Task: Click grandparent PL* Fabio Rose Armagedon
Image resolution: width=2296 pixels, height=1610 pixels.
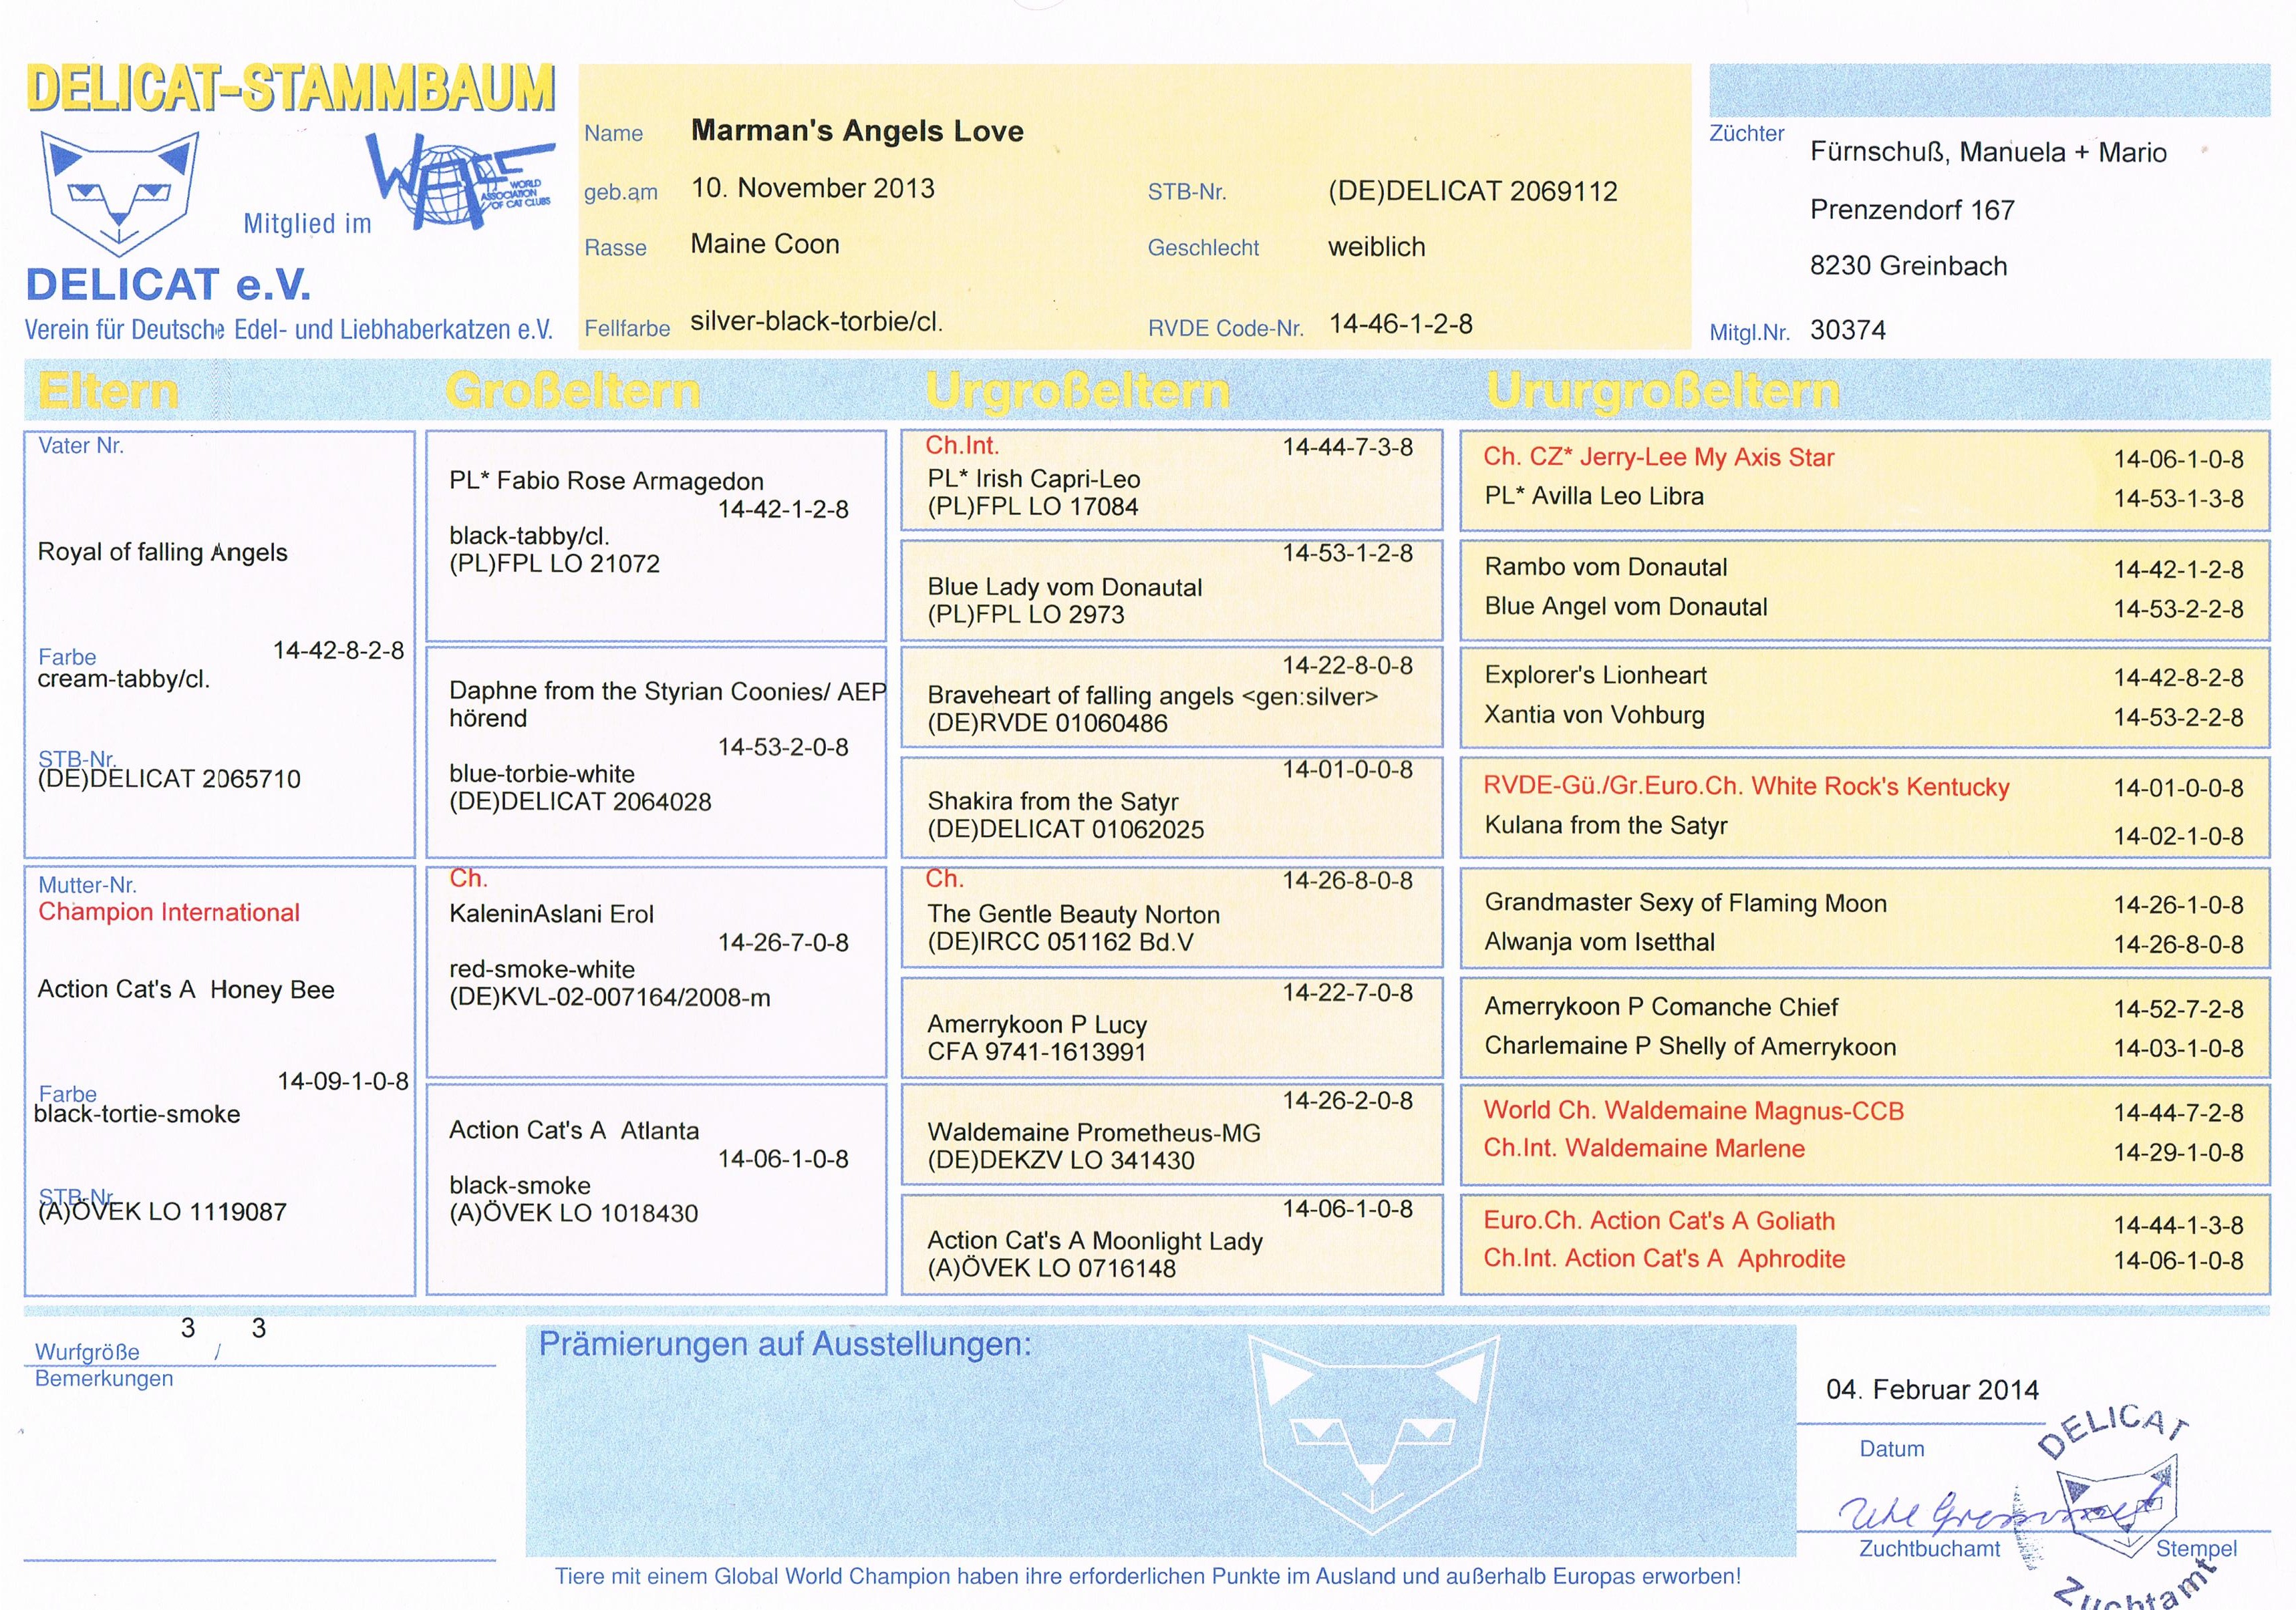Action: point(606,481)
